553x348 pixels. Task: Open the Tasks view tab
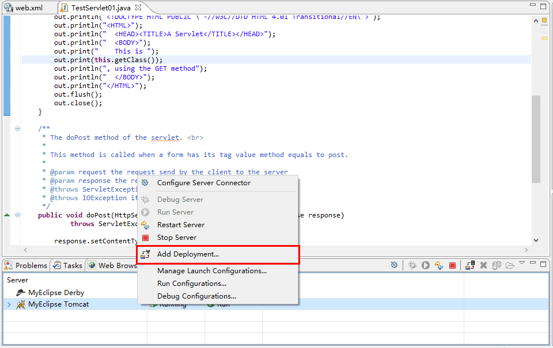click(67, 265)
